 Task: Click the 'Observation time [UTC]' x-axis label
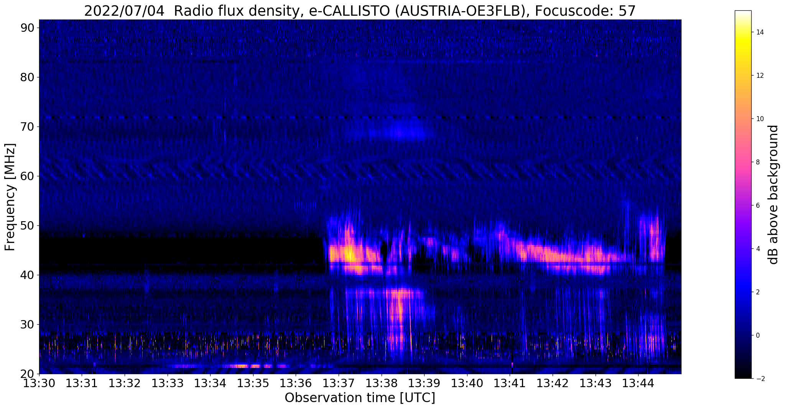360,398
